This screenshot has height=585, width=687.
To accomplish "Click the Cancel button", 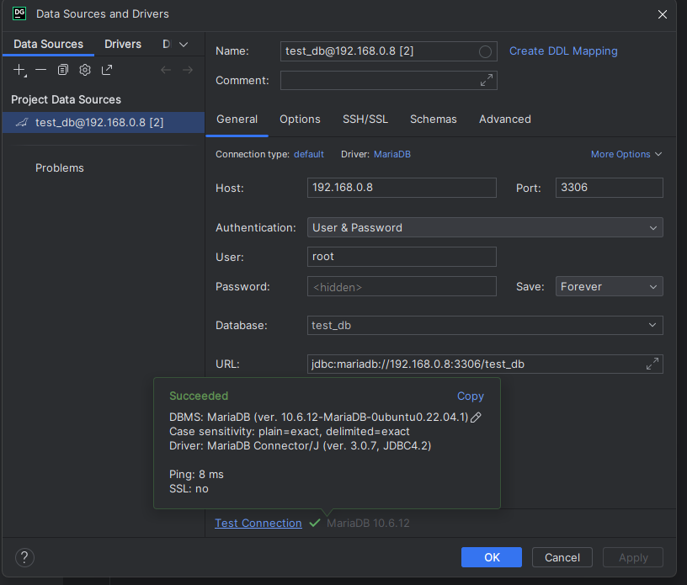I will click(x=562, y=557).
